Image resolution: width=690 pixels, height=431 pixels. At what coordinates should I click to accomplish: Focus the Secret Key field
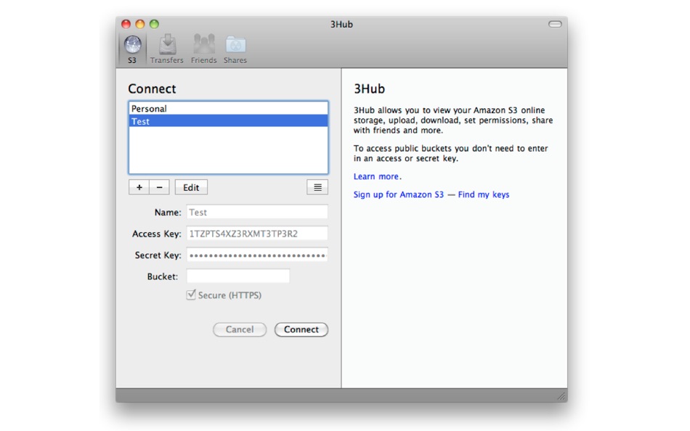point(257,255)
